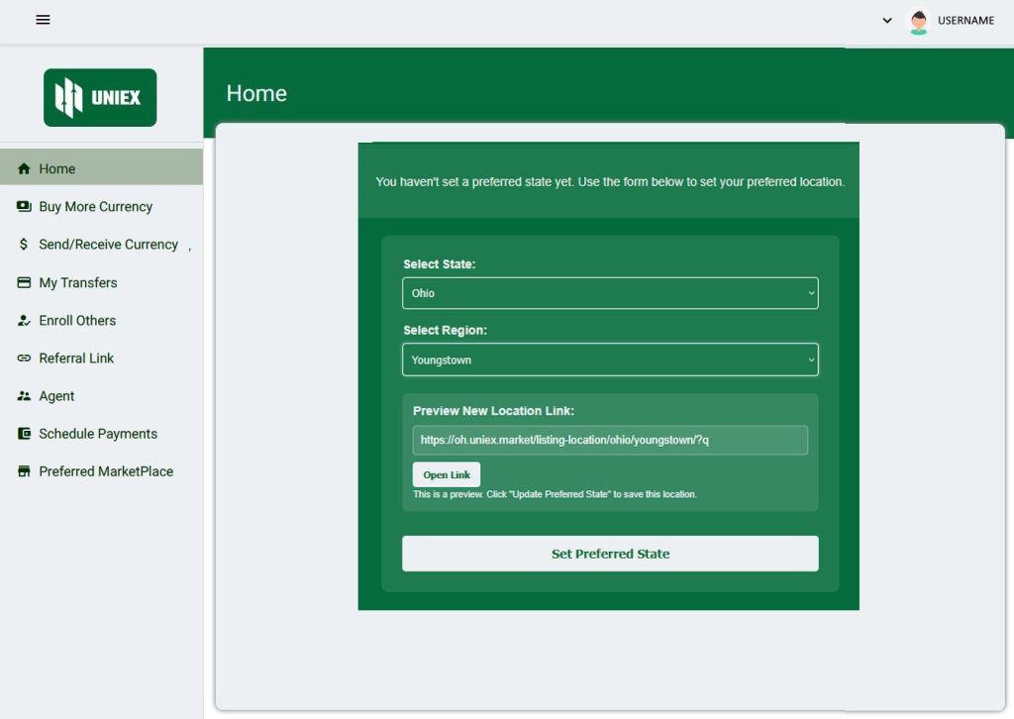This screenshot has width=1014, height=719.
Task: Click the My Transfers card icon
Action: tap(24, 282)
